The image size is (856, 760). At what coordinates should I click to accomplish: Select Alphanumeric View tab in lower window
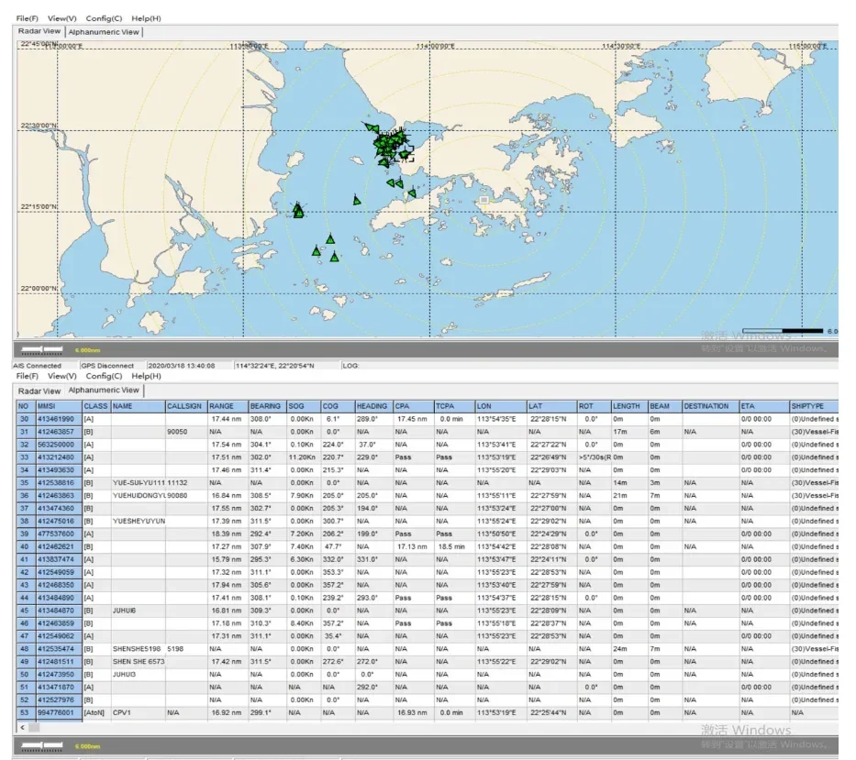pos(104,391)
